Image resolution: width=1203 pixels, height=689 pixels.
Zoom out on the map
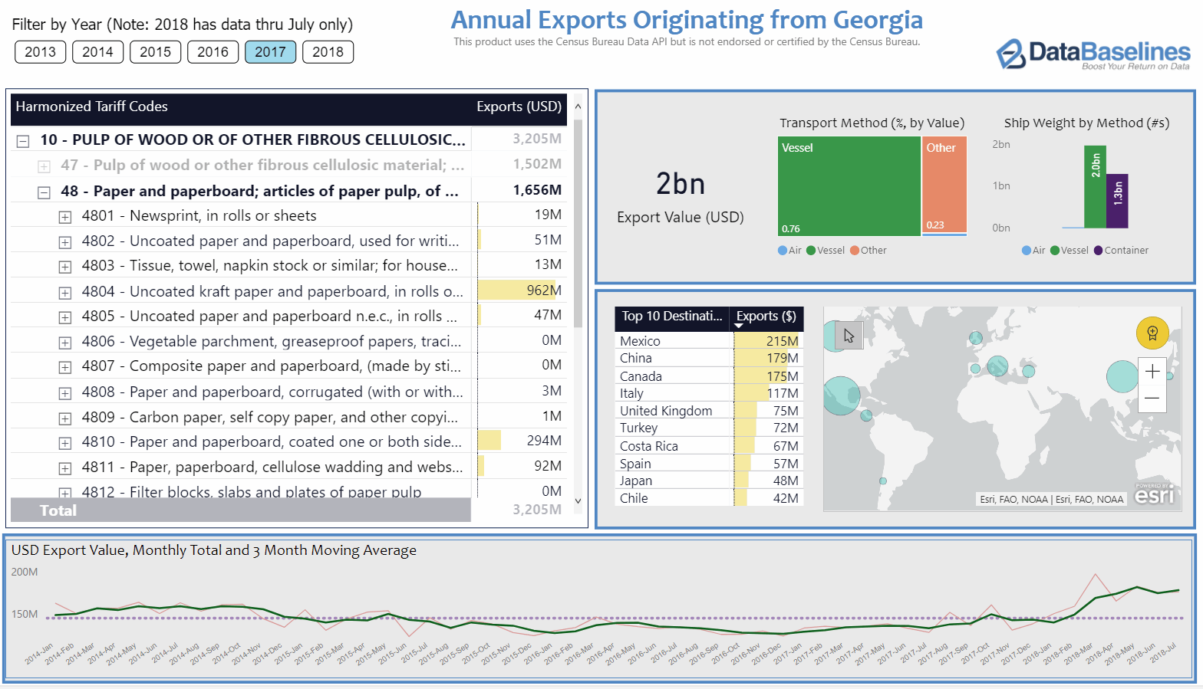click(x=1152, y=399)
